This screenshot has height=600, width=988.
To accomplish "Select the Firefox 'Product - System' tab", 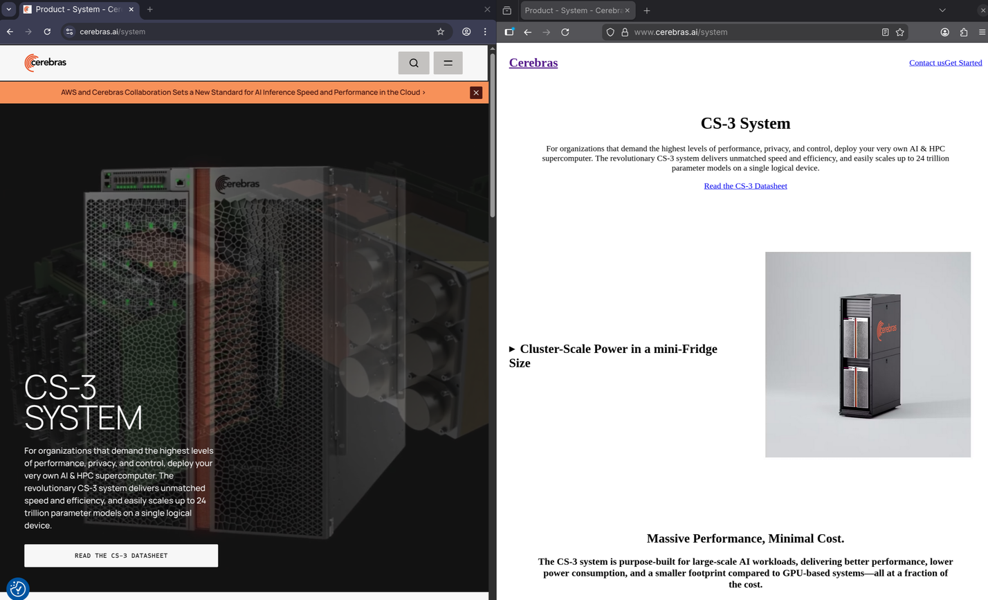I will coord(571,10).
